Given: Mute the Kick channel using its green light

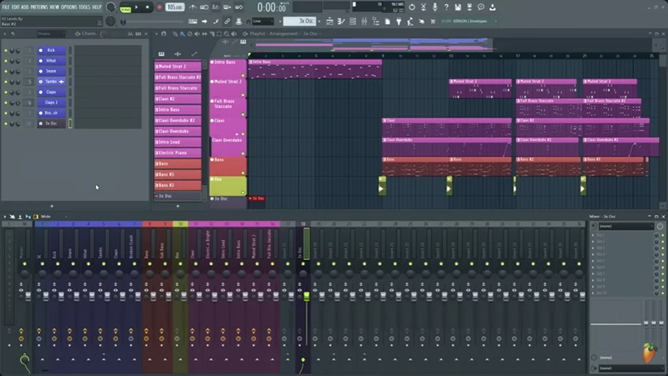Looking at the screenshot, I should coord(6,50).
